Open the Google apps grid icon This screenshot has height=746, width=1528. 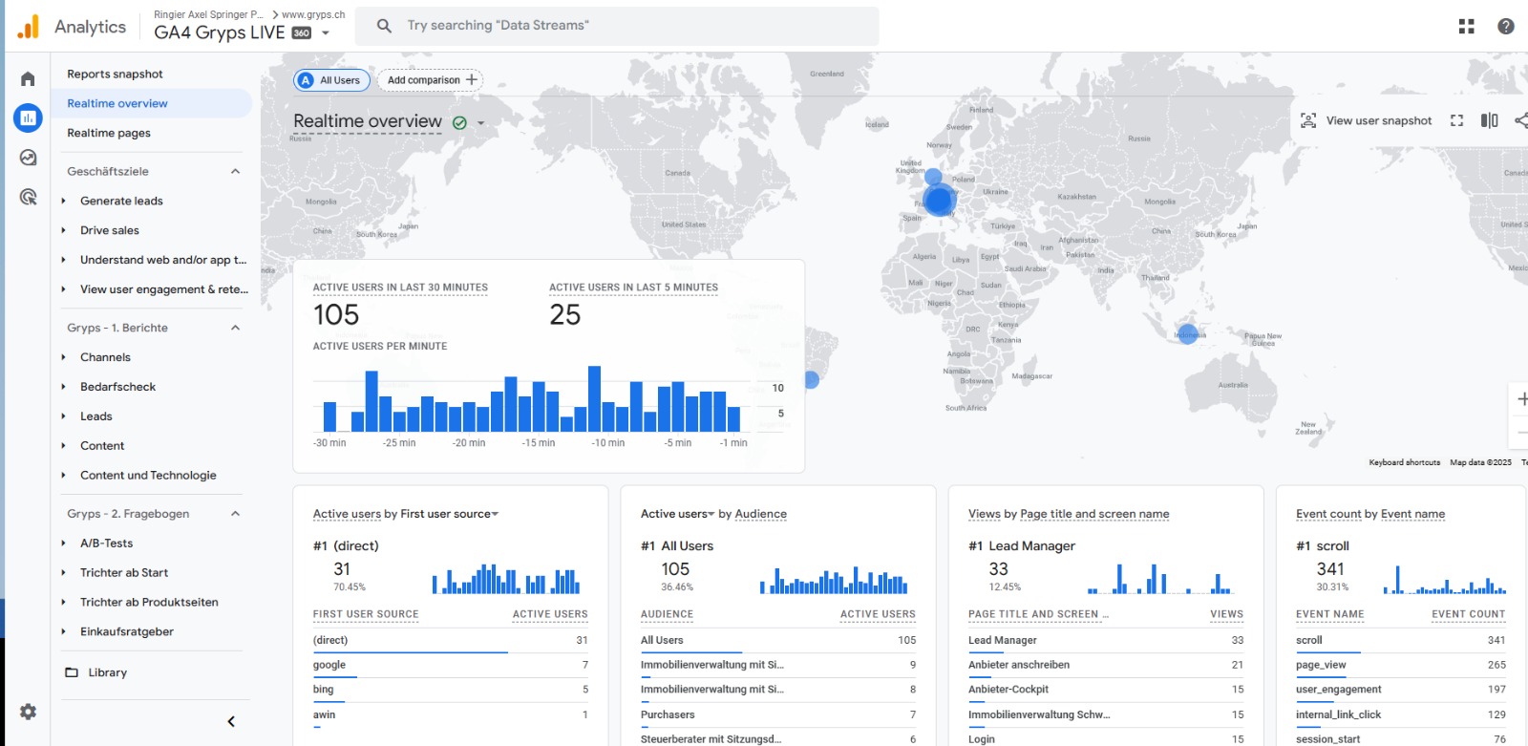(x=1466, y=27)
